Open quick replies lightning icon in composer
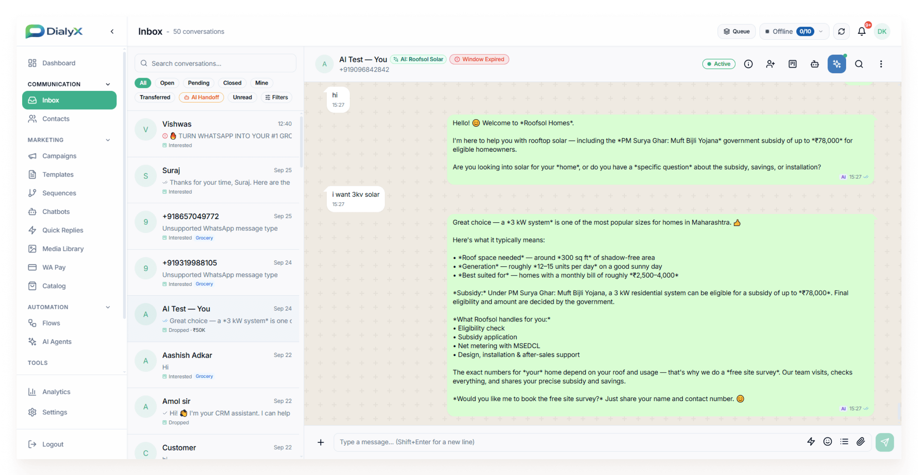918x475 pixels. (x=811, y=441)
